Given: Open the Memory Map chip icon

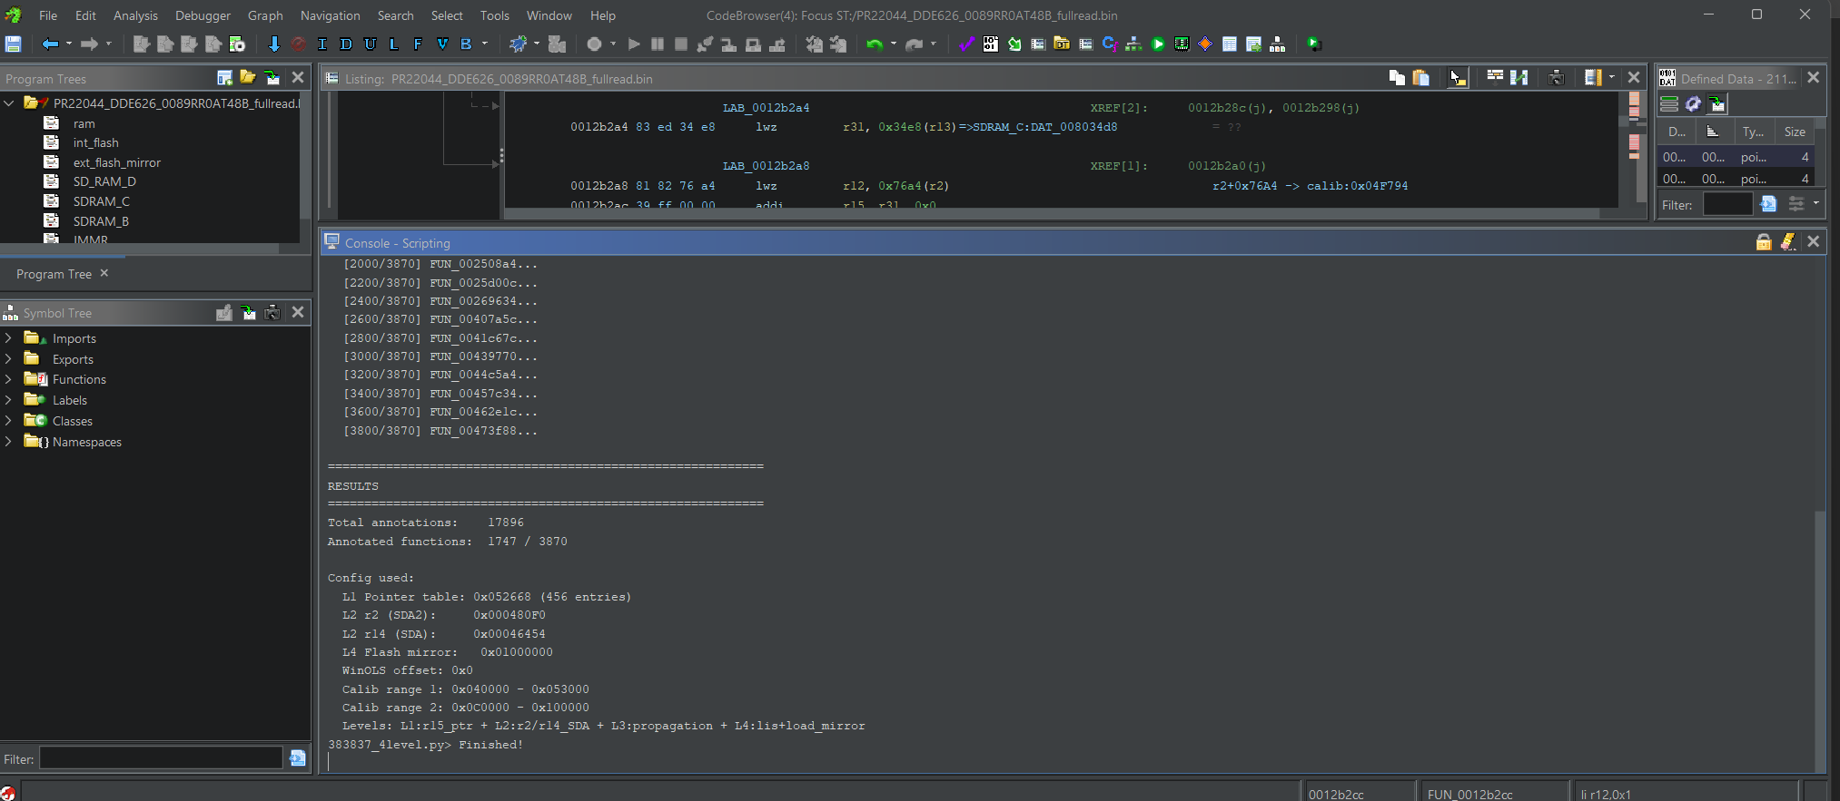Looking at the screenshot, I should coord(1182,44).
